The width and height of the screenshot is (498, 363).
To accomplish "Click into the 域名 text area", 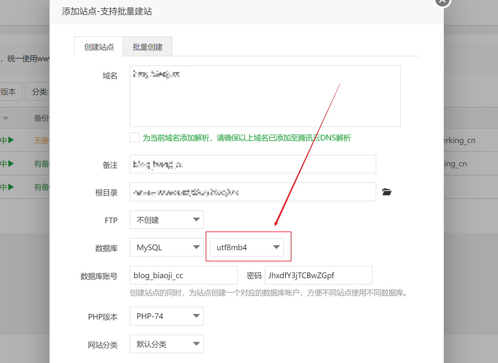I will click(x=265, y=96).
